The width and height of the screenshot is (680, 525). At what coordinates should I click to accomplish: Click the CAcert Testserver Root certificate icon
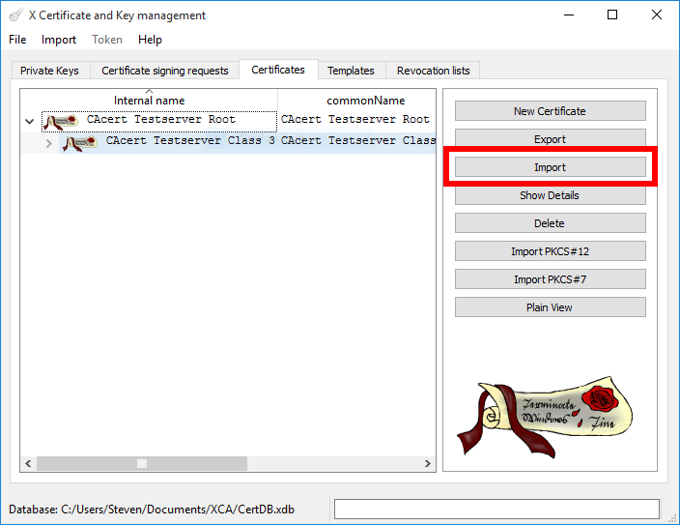61,121
